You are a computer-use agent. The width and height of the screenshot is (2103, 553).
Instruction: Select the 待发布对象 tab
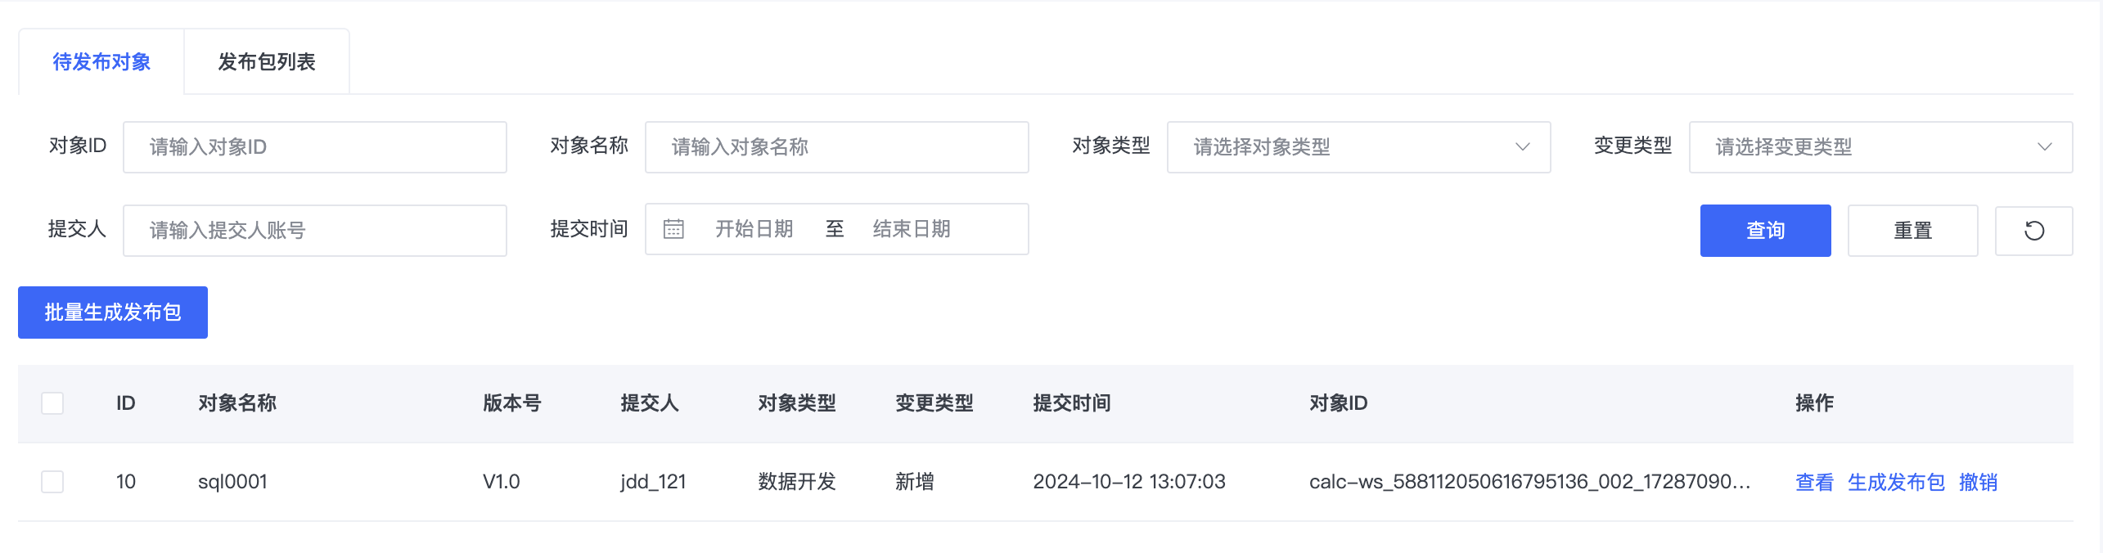[101, 62]
